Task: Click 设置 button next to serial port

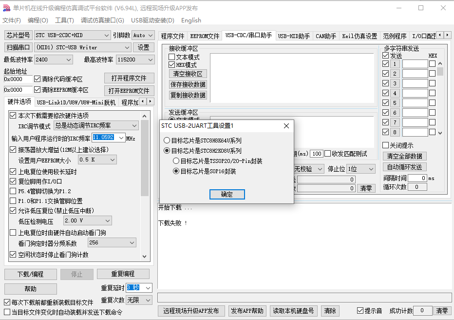Action: coord(143,47)
